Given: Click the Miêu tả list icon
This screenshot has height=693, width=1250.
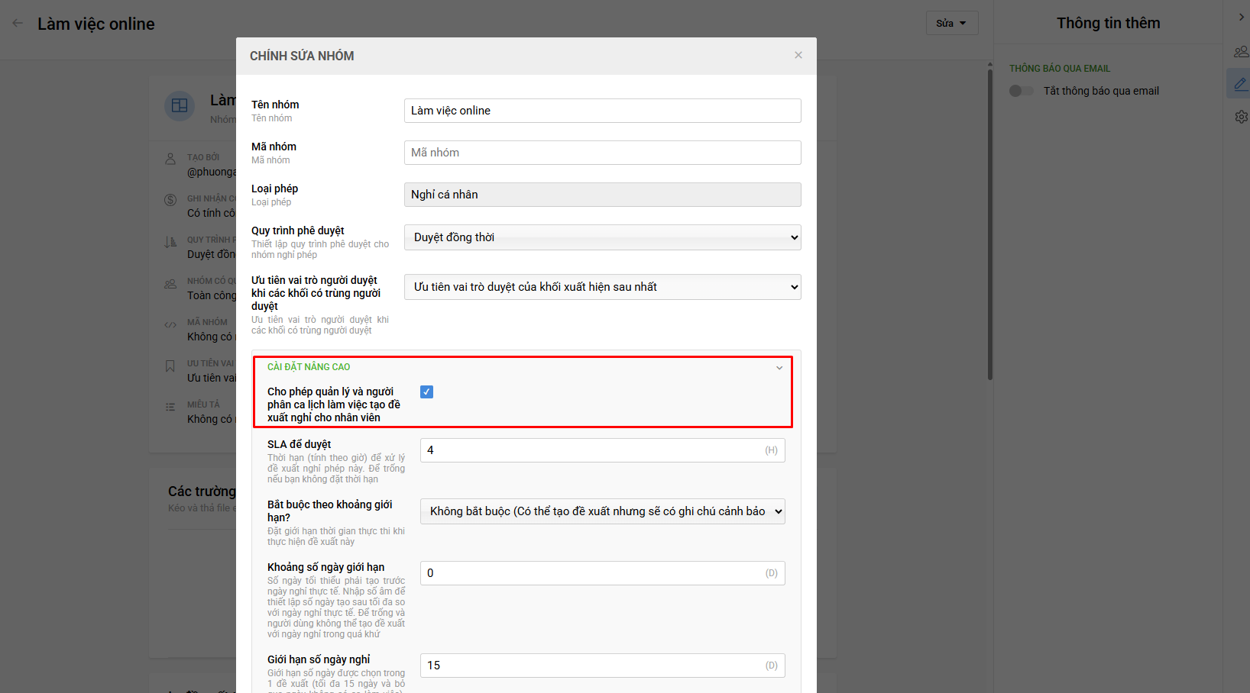Looking at the screenshot, I should [x=170, y=407].
